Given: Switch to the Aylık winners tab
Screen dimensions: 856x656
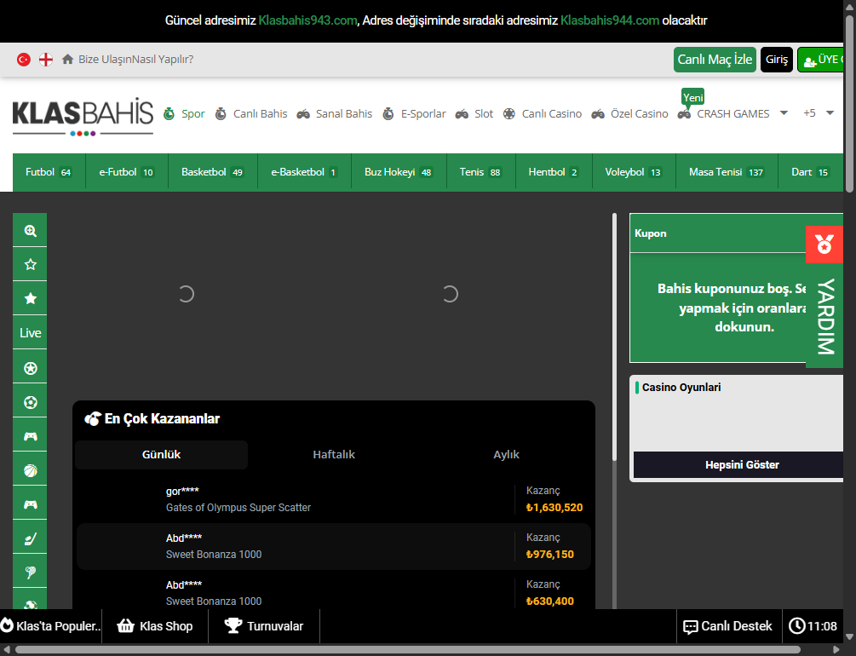Looking at the screenshot, I should (506, 455).
